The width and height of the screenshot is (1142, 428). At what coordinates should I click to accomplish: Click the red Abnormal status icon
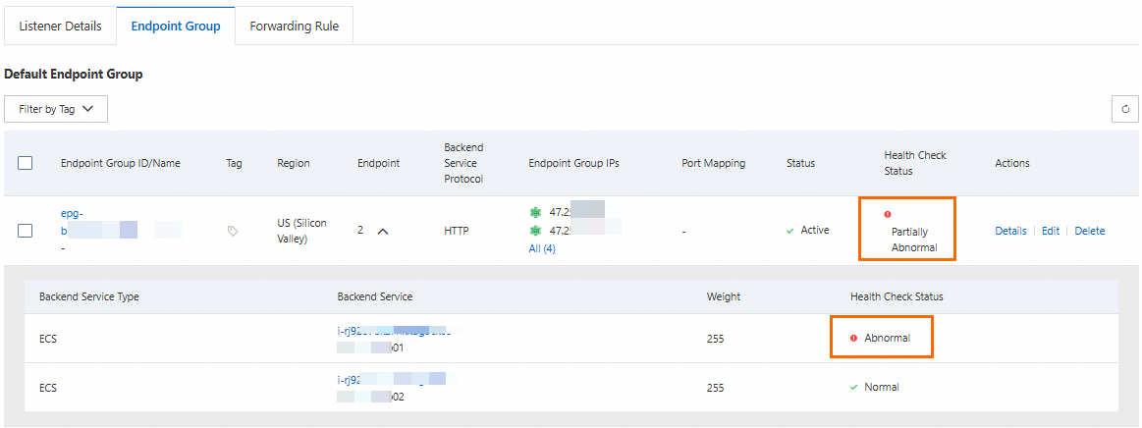(x=853, y=338)
